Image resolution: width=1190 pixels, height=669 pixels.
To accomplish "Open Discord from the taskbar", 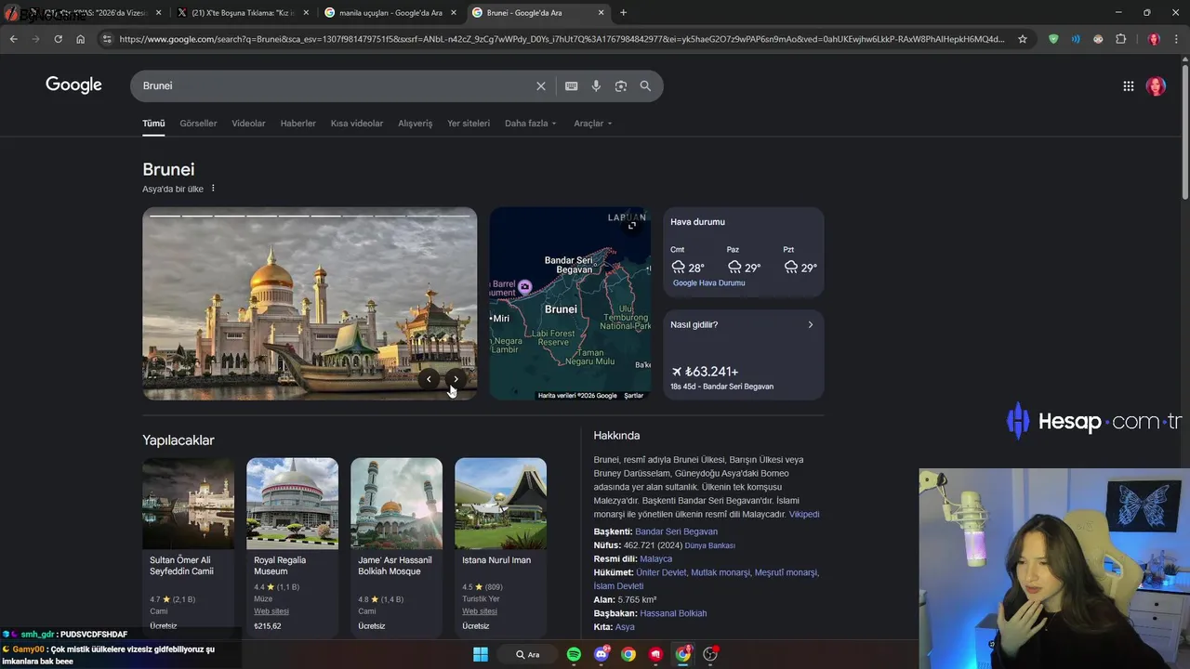I will point(602,654).
